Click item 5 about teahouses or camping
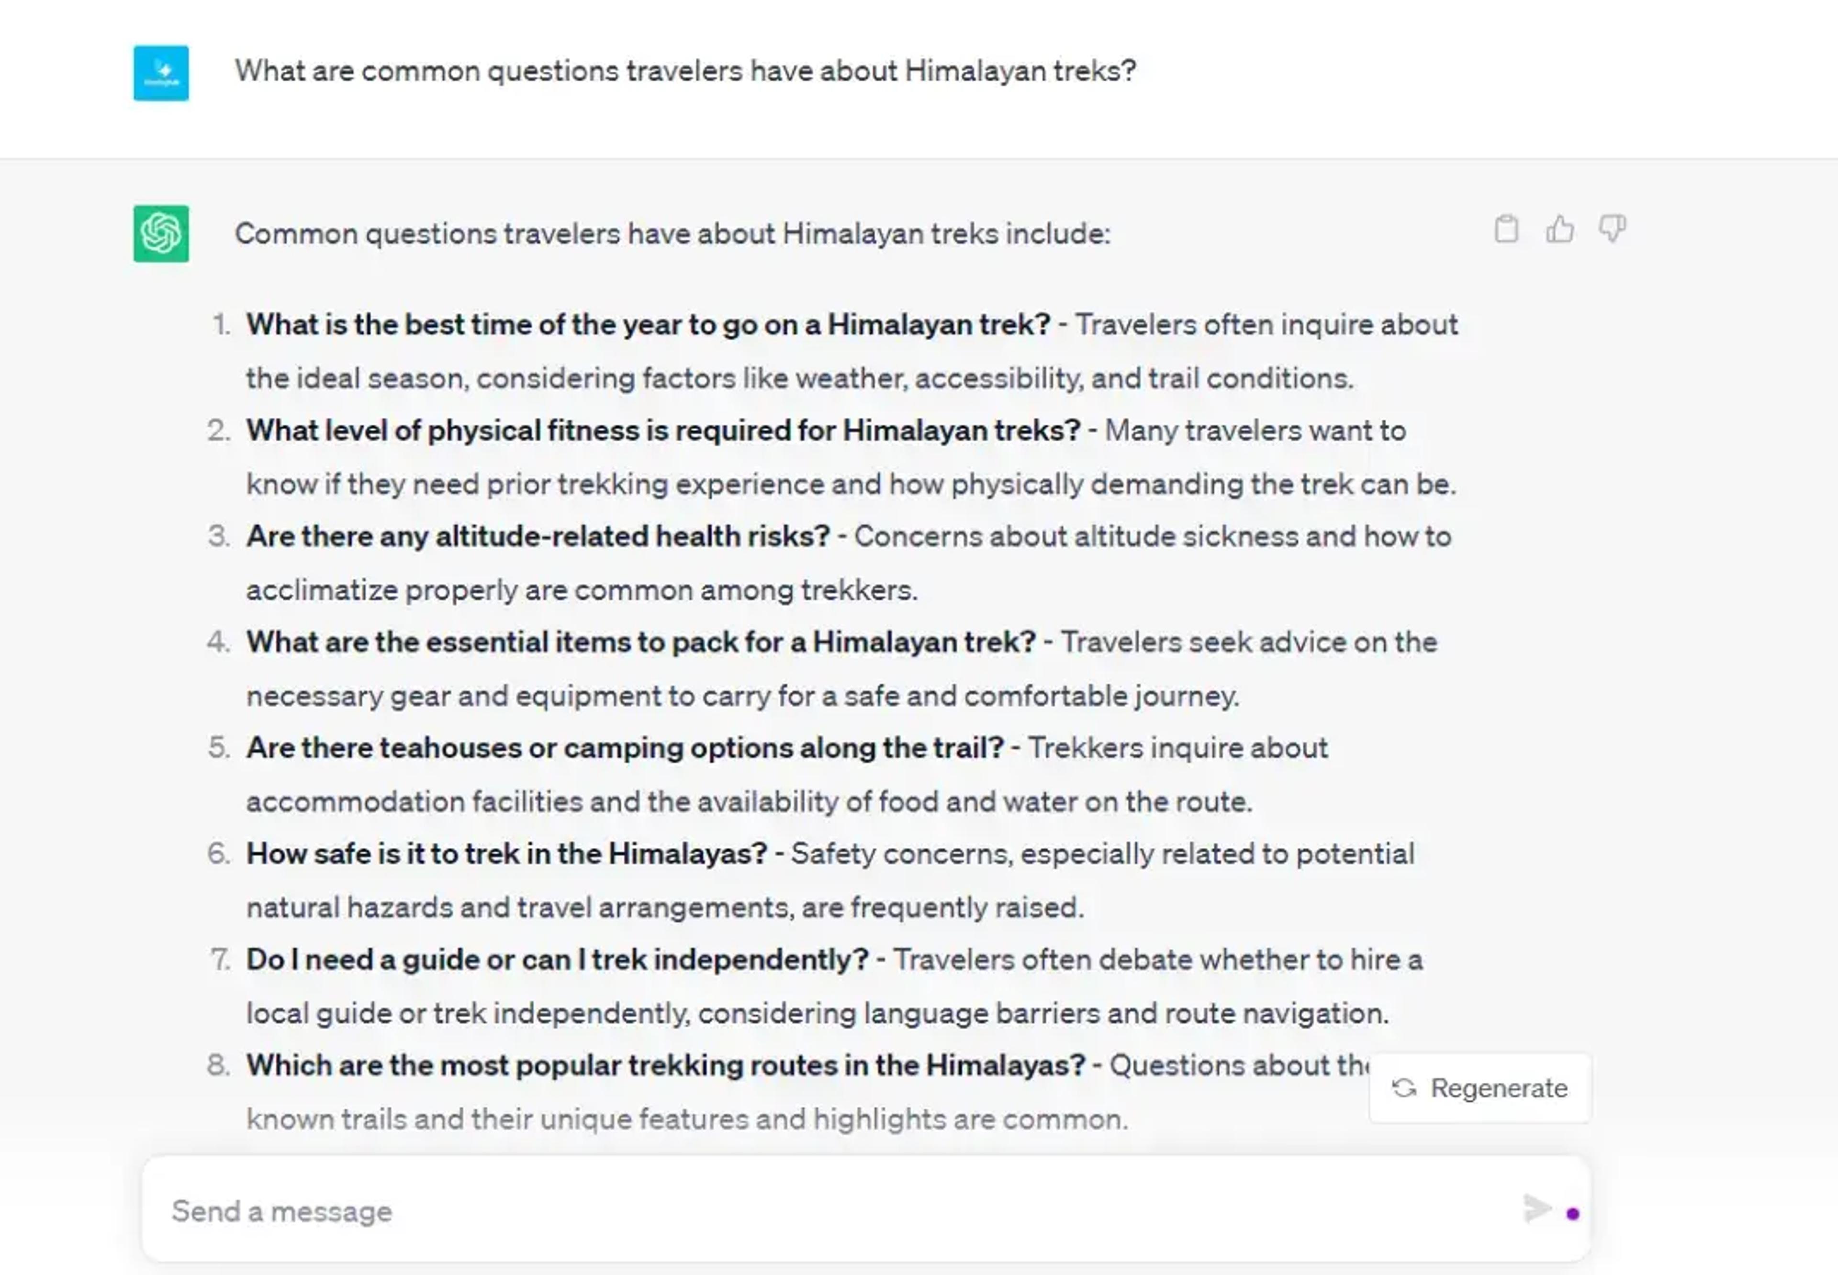This screenshot has width=1838, height=1275. pos(787,774)
